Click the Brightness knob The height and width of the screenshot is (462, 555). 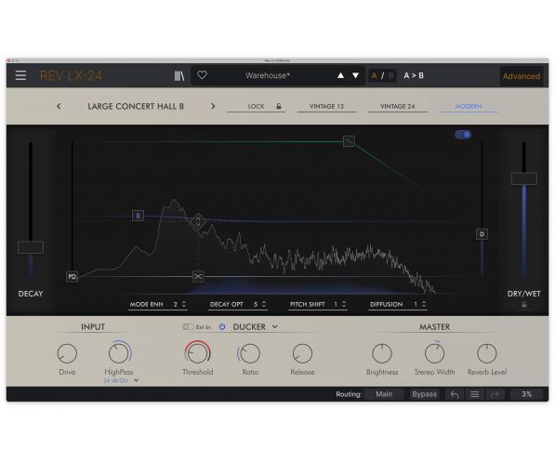pos(382,353)
